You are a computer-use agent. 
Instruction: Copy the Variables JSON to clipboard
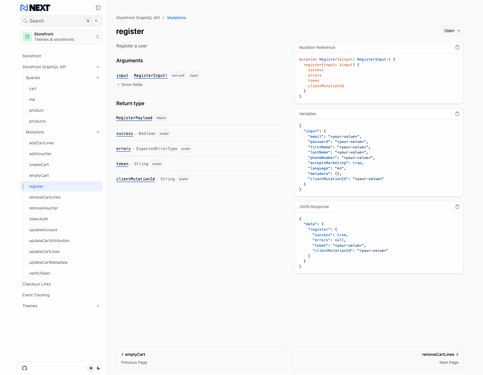457,114
